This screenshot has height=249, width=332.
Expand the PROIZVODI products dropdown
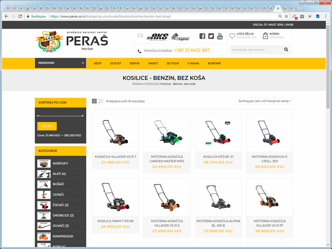click(x=61, y=63)
